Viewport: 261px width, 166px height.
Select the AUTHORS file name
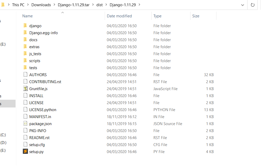tap(38, 75)
